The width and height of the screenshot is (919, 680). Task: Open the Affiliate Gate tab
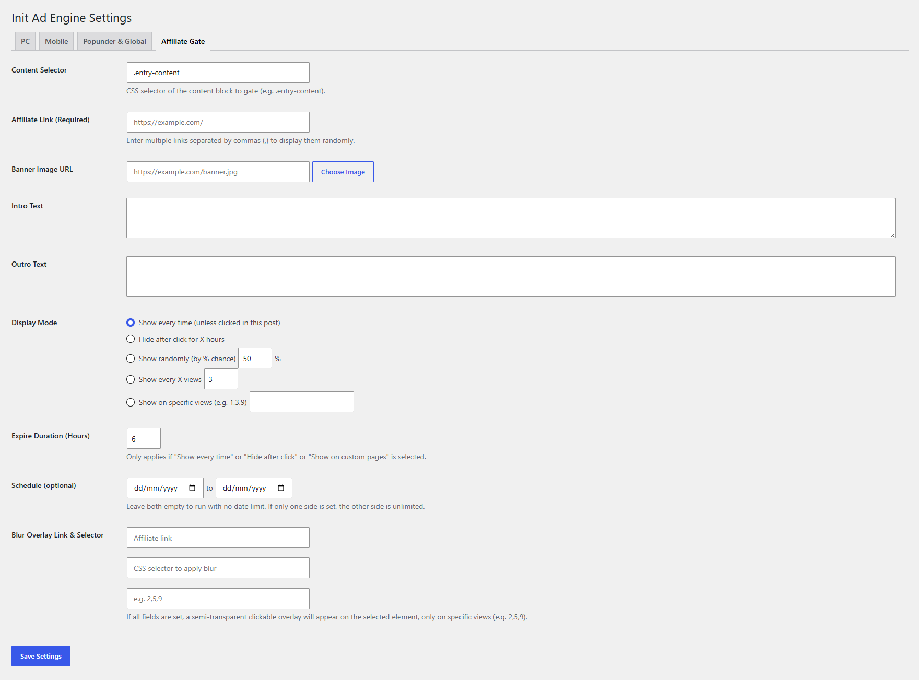183,41
